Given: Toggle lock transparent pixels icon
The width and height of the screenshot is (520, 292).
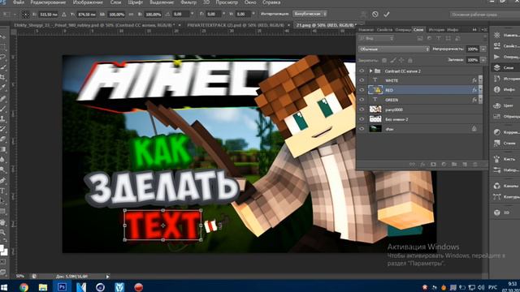Looking at the screenshot, I should 384,60.
